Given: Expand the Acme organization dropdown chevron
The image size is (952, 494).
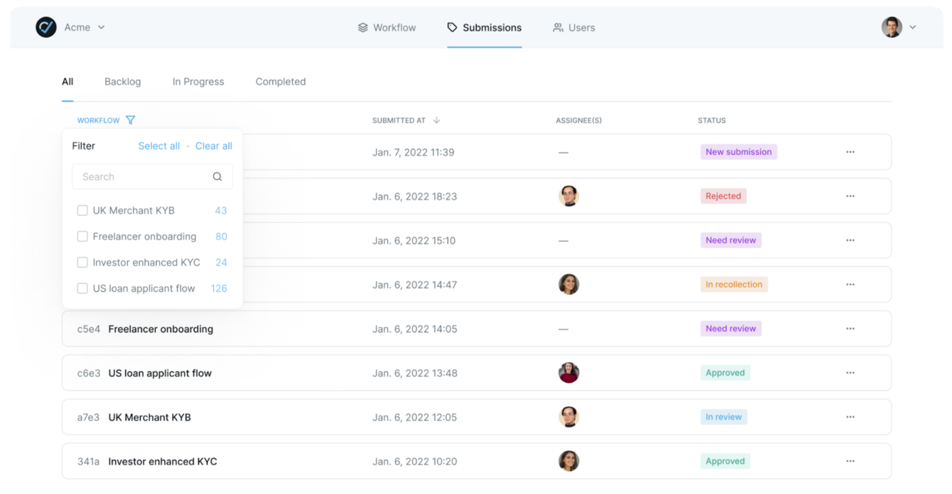Looking at the screenshot, I should [x=101, y=27].
